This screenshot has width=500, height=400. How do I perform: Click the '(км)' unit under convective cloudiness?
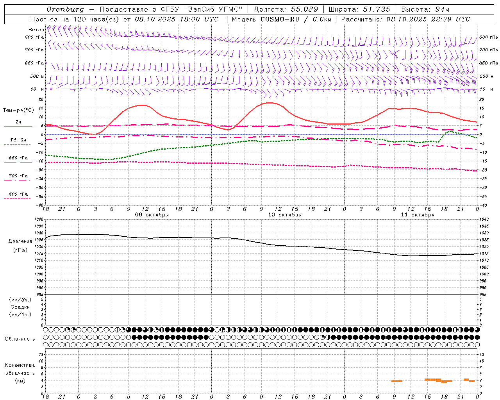click(x=20, y=380)
